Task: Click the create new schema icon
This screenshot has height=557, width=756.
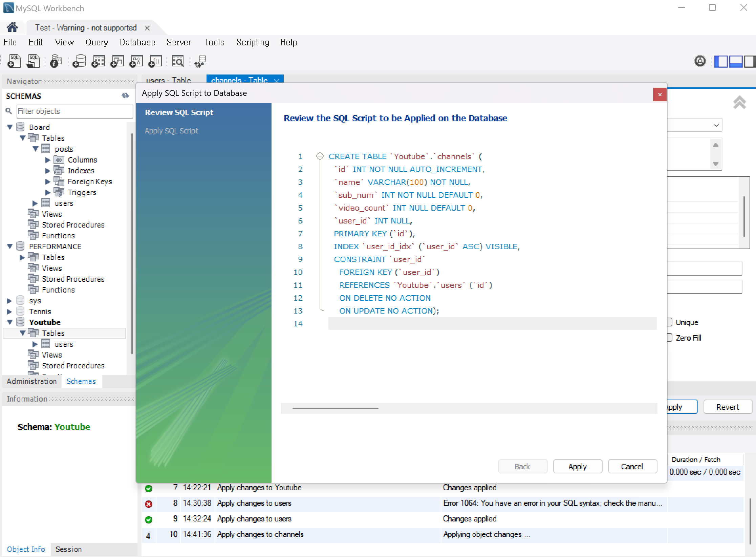Action: pos(79,61)
